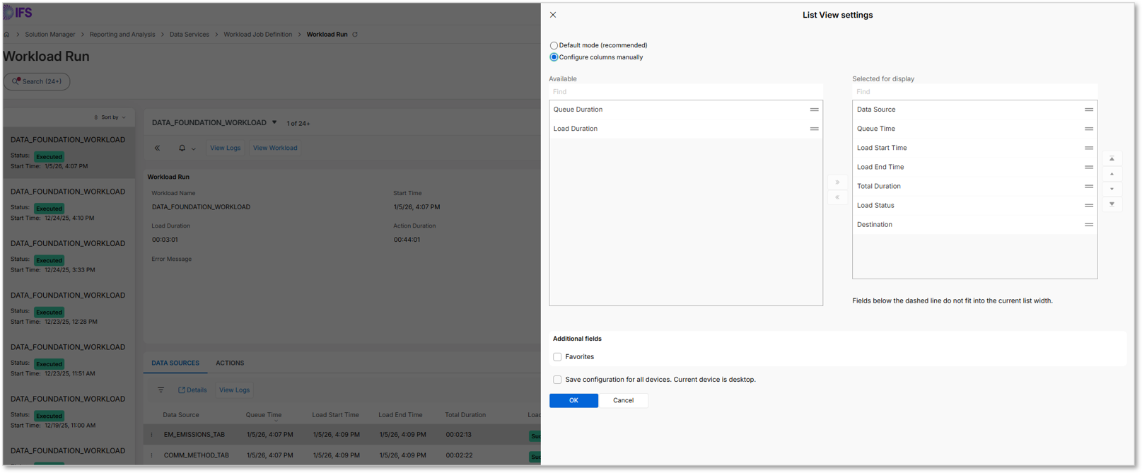This screenshot has width=1142, height=473.
Task: Open Search (24+) filter button
Action: click(37, 81)
